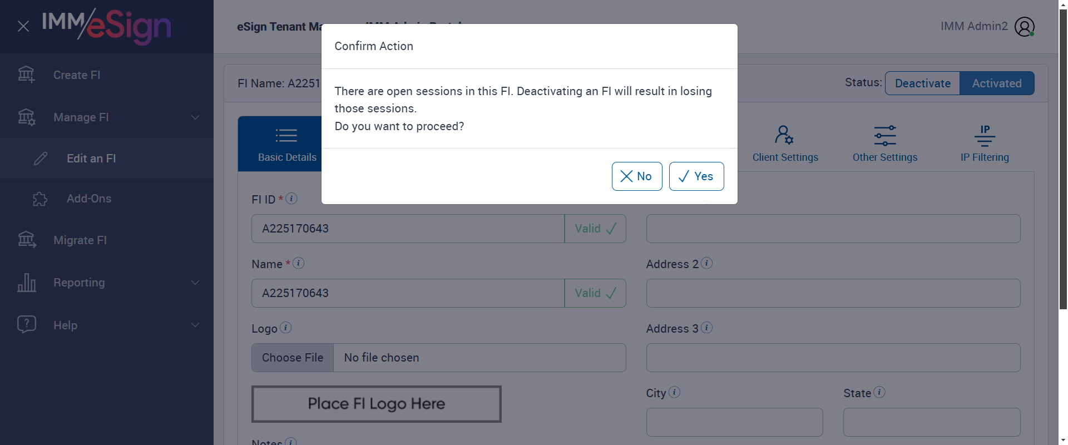Click the Address 2 info icon

pos(706,263)
